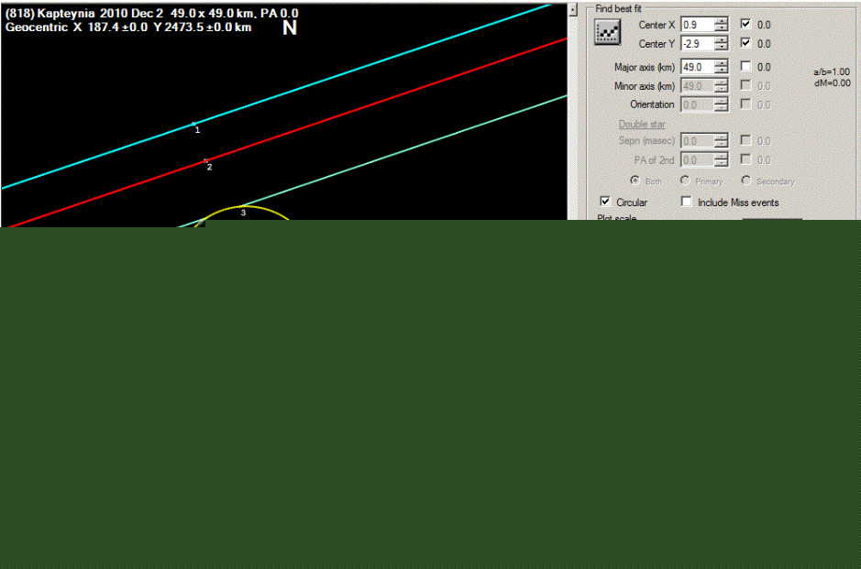
Task: Click the N north indicator on plot
Action: (290, 28)
